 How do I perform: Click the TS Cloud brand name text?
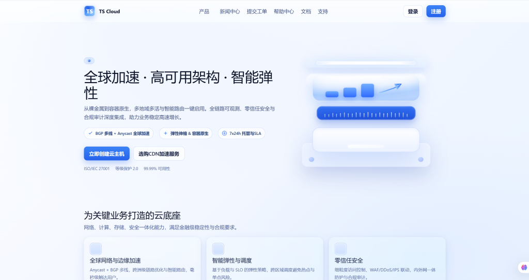(110, 11)
